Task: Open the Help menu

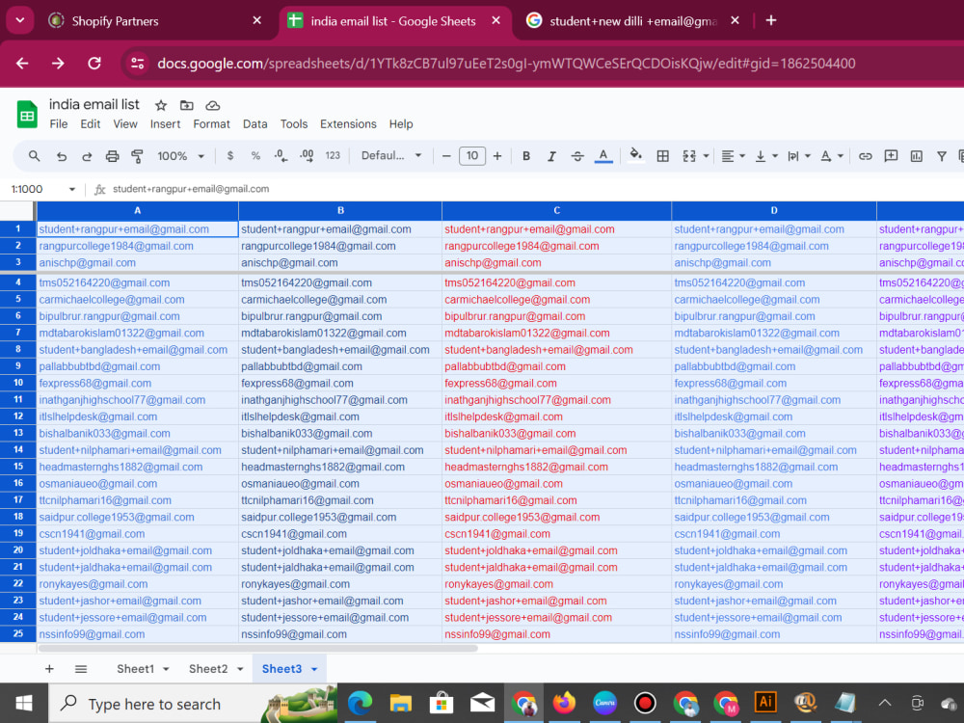Action: pyautogui.click(x=401, y=124)
